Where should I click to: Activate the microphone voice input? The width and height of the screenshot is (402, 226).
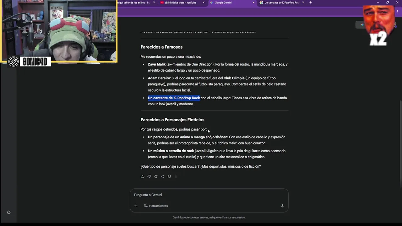[x=282, y=206]
